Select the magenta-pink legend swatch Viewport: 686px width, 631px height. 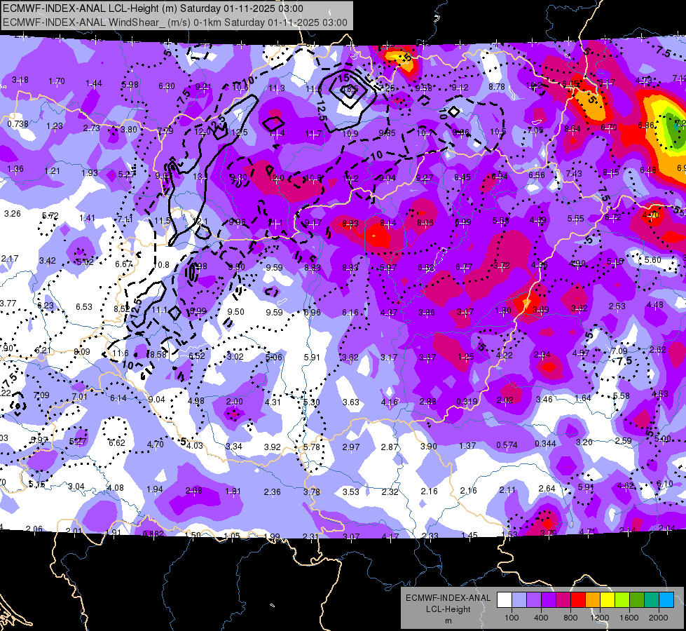click(563, 600)
